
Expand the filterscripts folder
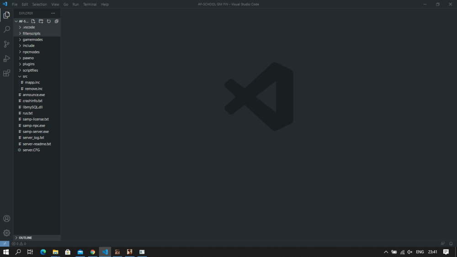(37, 33)
